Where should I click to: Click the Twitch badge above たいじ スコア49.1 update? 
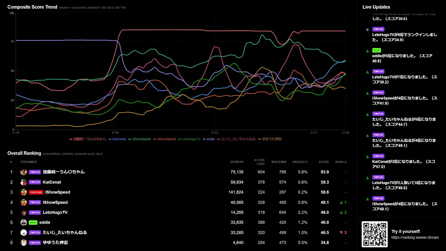(x=378, y=135)
